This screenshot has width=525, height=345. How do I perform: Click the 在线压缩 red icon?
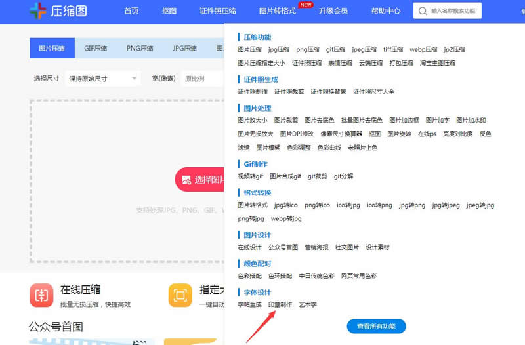41,295
